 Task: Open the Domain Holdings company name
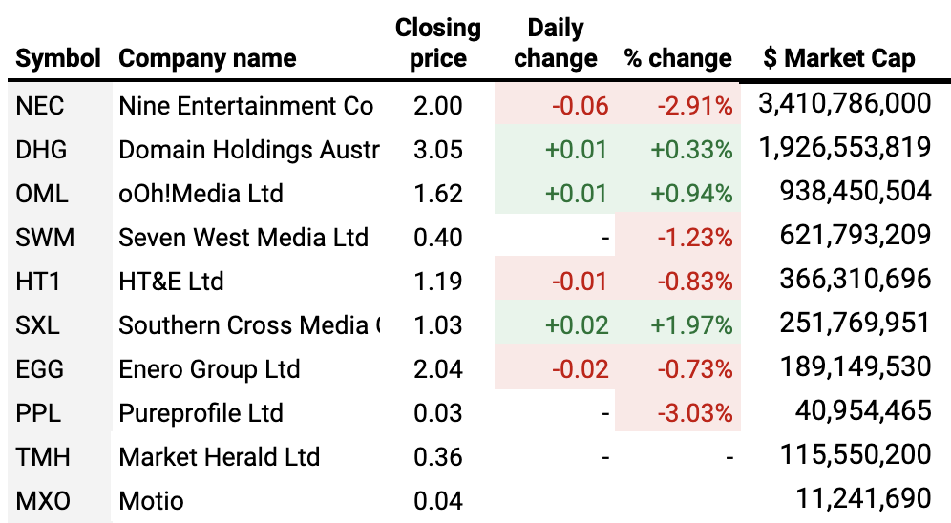click(248, 150)
